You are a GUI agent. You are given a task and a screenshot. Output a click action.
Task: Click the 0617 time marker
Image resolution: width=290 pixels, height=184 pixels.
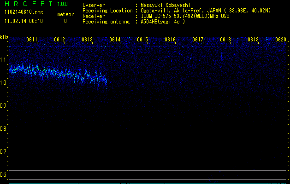[x=198, y=40]
